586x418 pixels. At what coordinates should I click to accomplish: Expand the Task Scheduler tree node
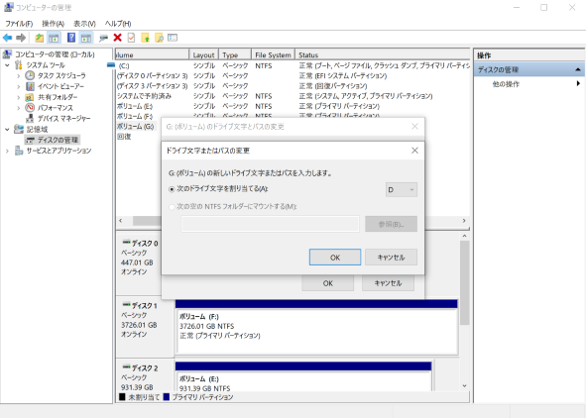pyautogui.click(x=18, y=75)
